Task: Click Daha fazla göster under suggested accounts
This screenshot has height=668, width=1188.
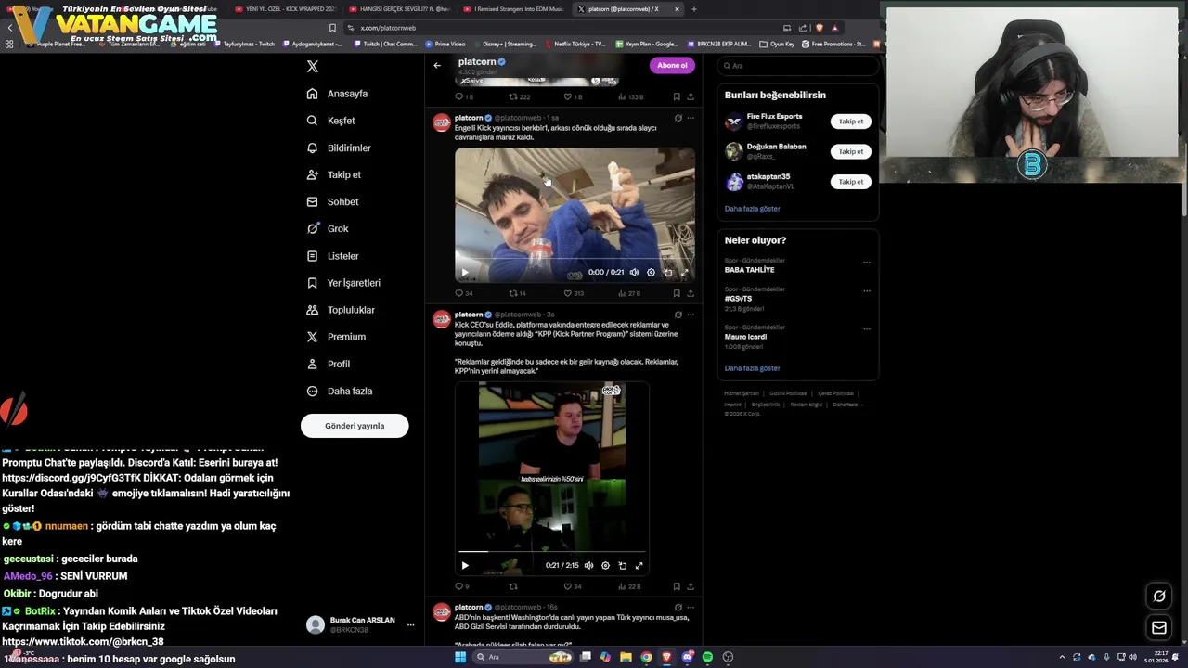Action: pyautogui.click(x=752, y=209)
